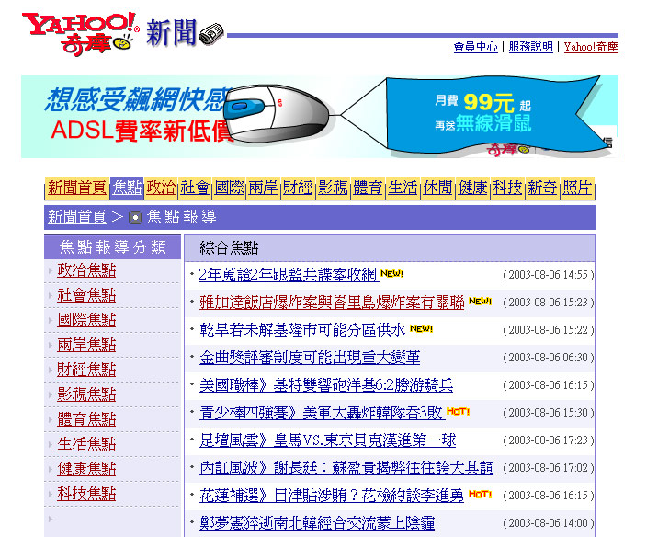This screenshot has width=658, height=537.
Task: Open 花蓮補選 目津貼涉賄 article
Action: click(332, 496)
